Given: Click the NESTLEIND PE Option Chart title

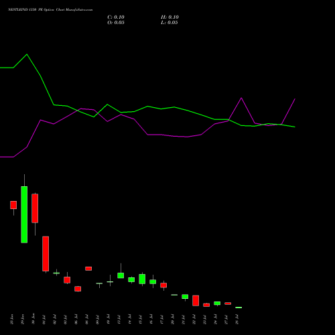Looking at the screenshot, I should tap(50, 10).
